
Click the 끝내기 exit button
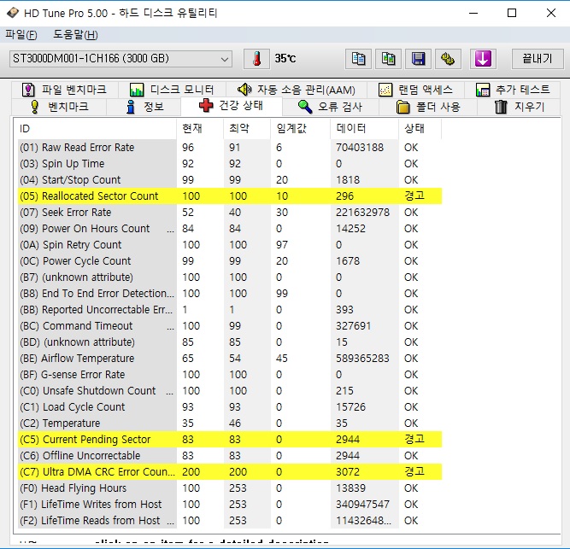point(538,59)
